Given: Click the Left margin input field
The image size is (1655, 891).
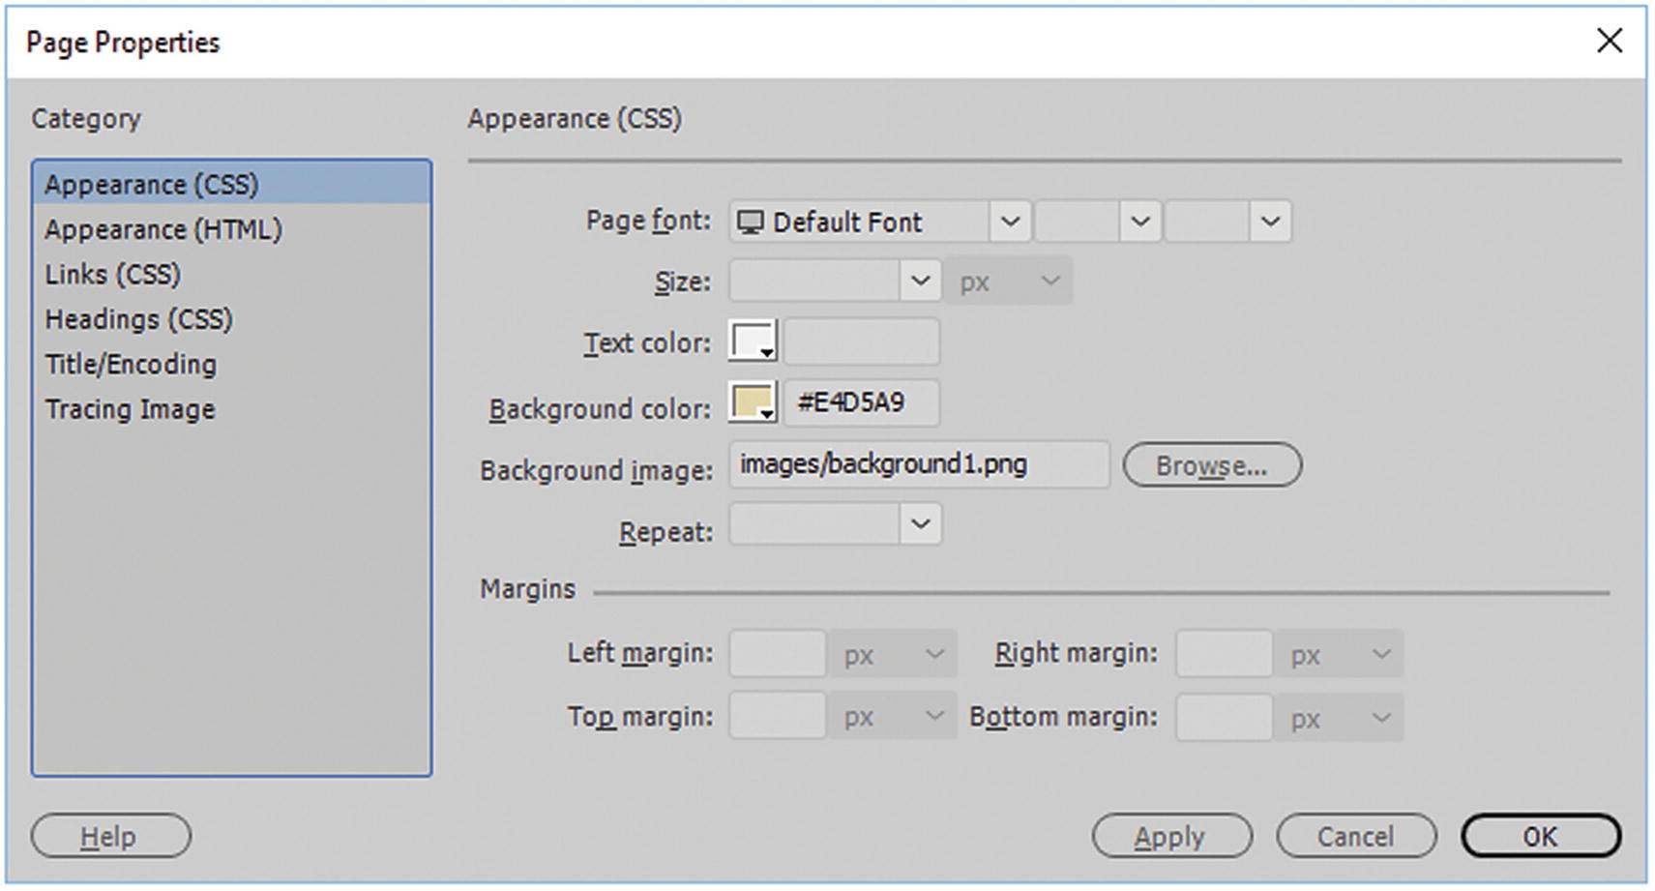Looking at the screenshot, I should tap(778, 655).
